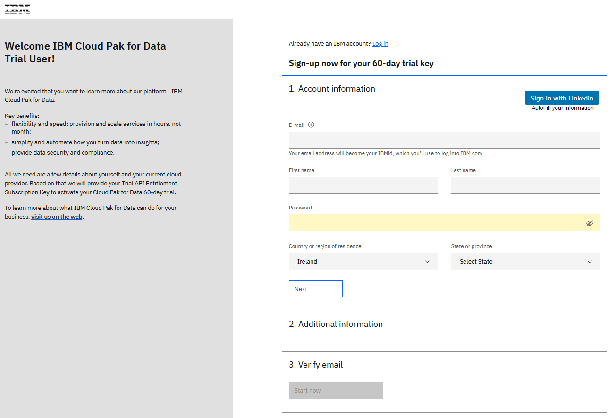The height and width of the screenshot is (418, 616).
Task: Click 'Your email address will become your IBMid' hint
Action: point(386,153)
